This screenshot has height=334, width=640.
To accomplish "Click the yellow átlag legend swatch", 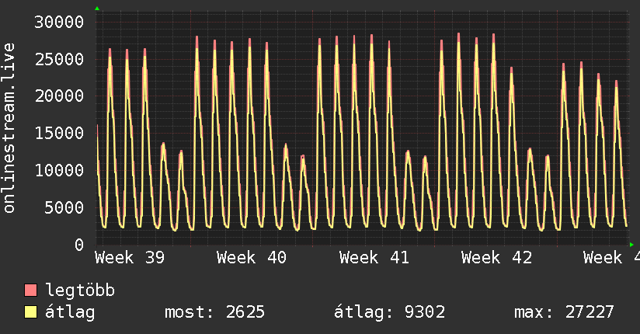I will [30, 312].
